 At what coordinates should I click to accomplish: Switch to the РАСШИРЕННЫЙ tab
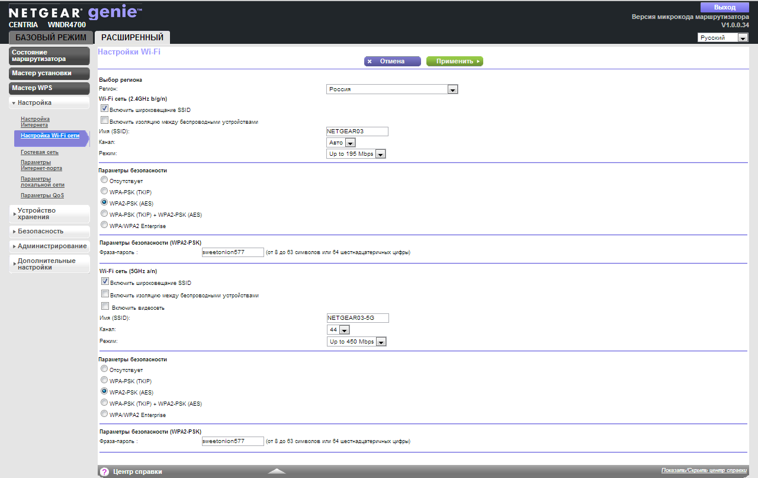[132, 37]
